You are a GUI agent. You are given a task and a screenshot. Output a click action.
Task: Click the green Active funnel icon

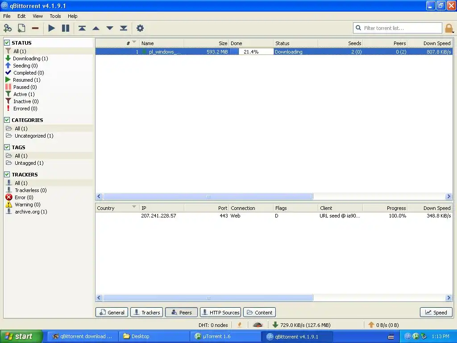pos(8,94)
